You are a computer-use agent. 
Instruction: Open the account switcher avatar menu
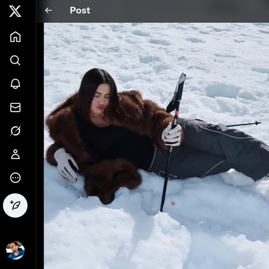15,250
